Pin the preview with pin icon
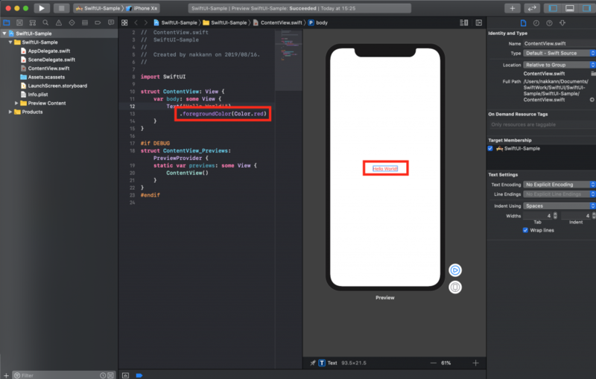Screen dimensions: 596x379 pyautogui.click(x=312, y=363)
